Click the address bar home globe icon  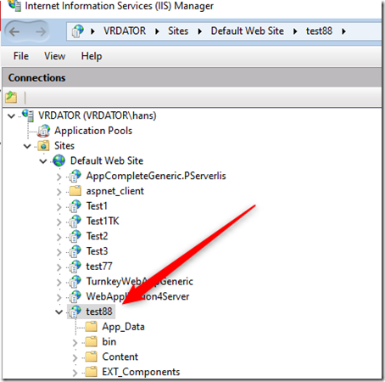pos(78,31)
